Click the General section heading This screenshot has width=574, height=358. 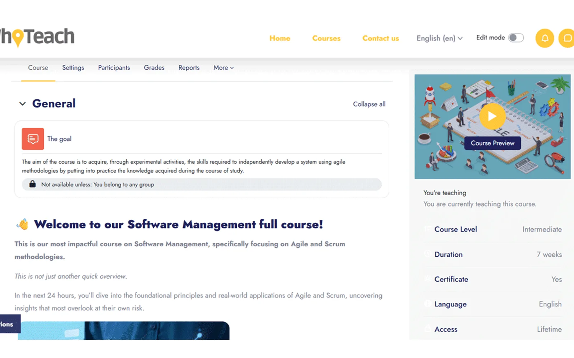[54, 103]
